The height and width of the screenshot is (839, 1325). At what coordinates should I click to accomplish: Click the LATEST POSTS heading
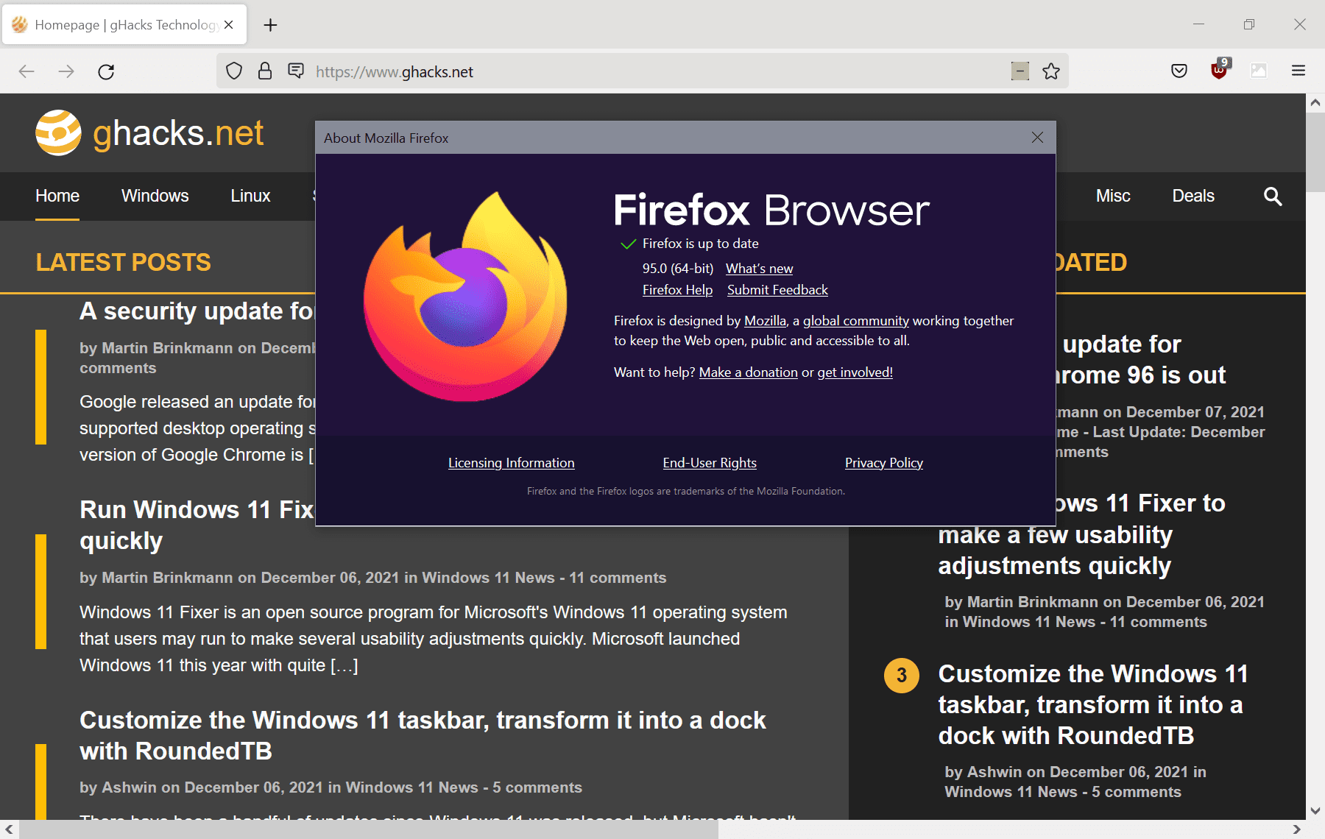[x=123, y=263]
